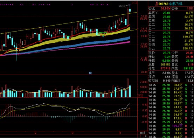The height and width of the screenshot is (138, 194).
Task: Reset chart zoom with the 0 button
Action: [x=146, y=136]
